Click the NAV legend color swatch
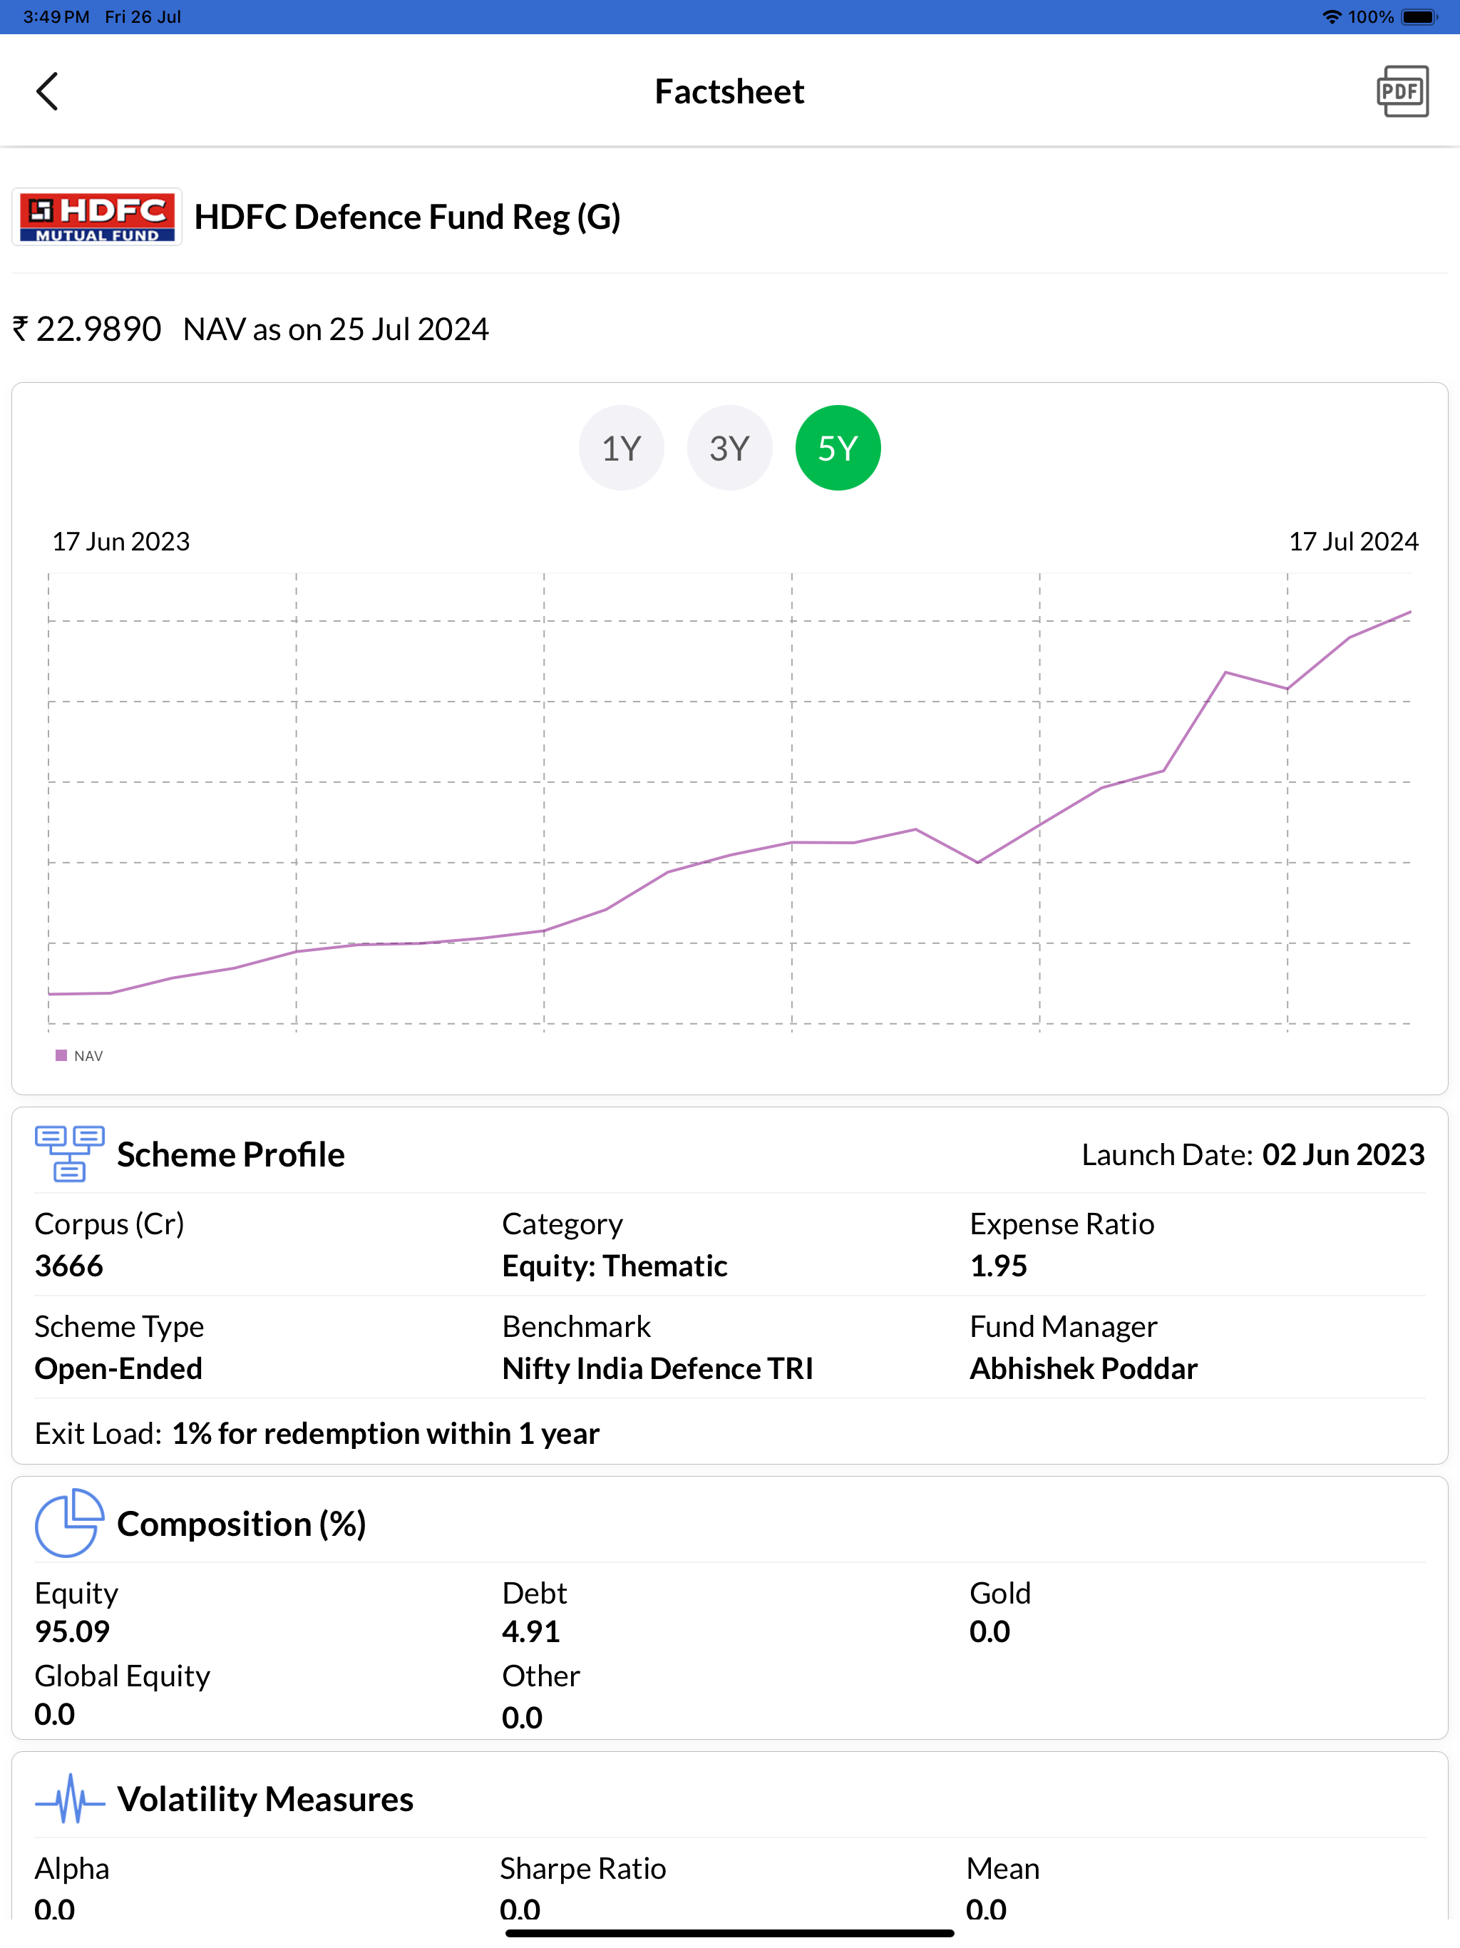Viewport: 1460px width, 1948px height. coord(61,1055)
